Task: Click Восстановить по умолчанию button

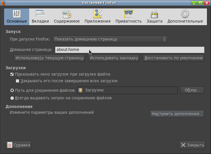Action: [x=173, y=58]
